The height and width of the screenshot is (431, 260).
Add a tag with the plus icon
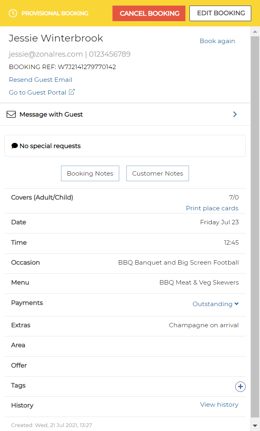point(240,387)
